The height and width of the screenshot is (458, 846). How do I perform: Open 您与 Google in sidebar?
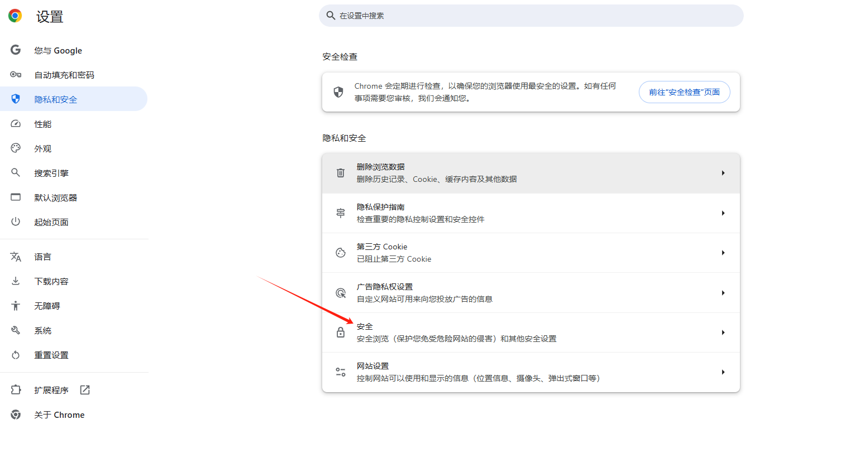(74, 50)
